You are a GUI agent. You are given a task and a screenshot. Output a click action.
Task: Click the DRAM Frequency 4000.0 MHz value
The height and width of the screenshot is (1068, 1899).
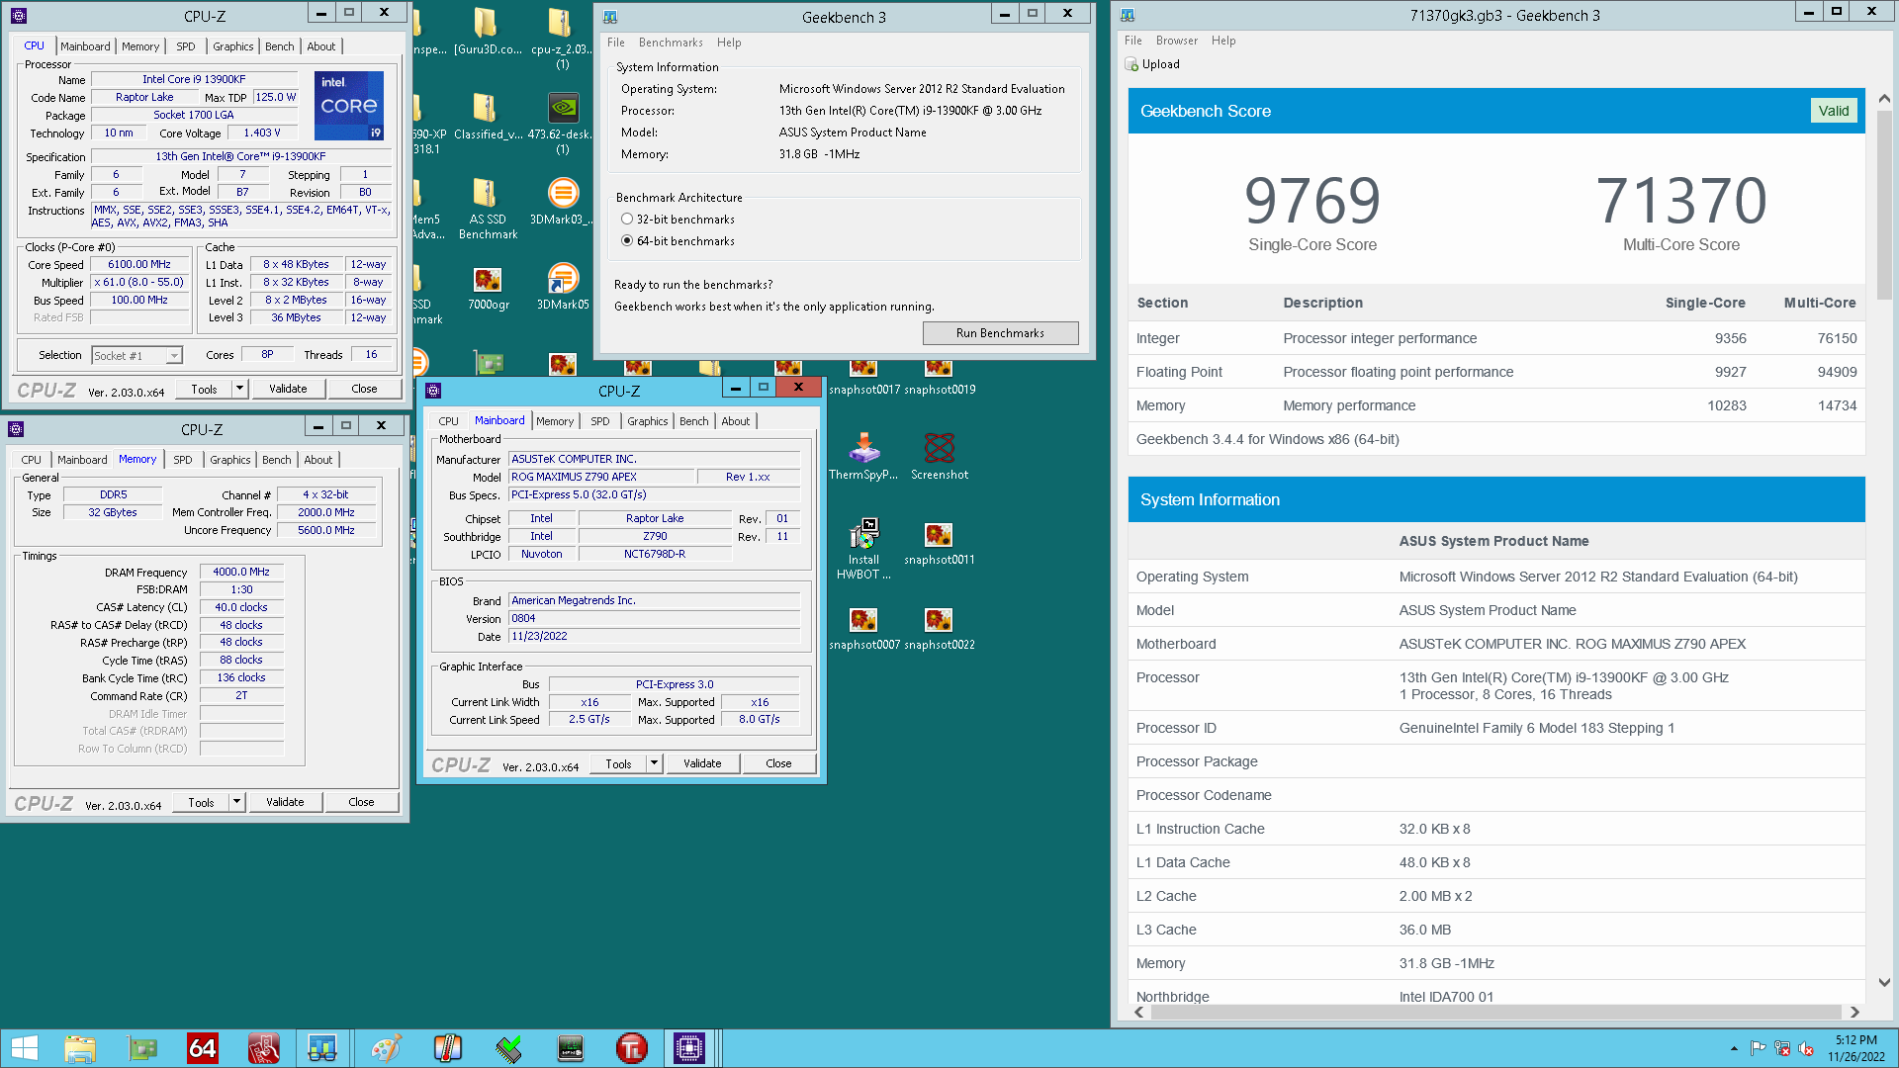[241, 572]
